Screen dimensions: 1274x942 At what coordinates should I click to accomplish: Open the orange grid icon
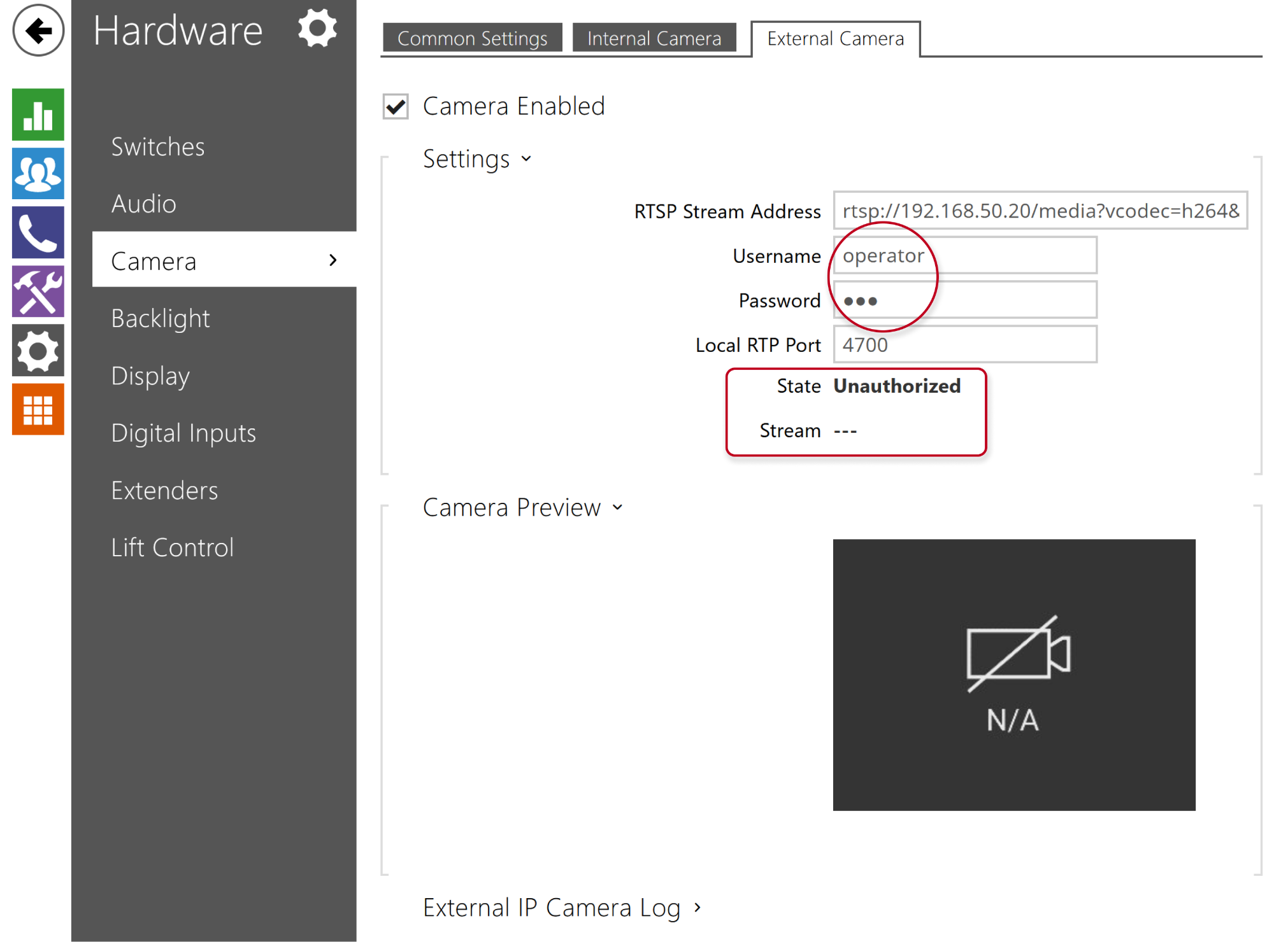pyautogui.click(x=38, y=409)
